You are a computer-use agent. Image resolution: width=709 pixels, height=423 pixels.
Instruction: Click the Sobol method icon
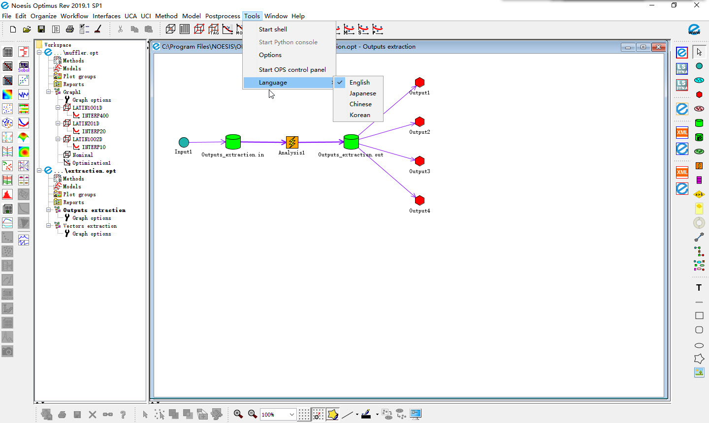(24, 66)
